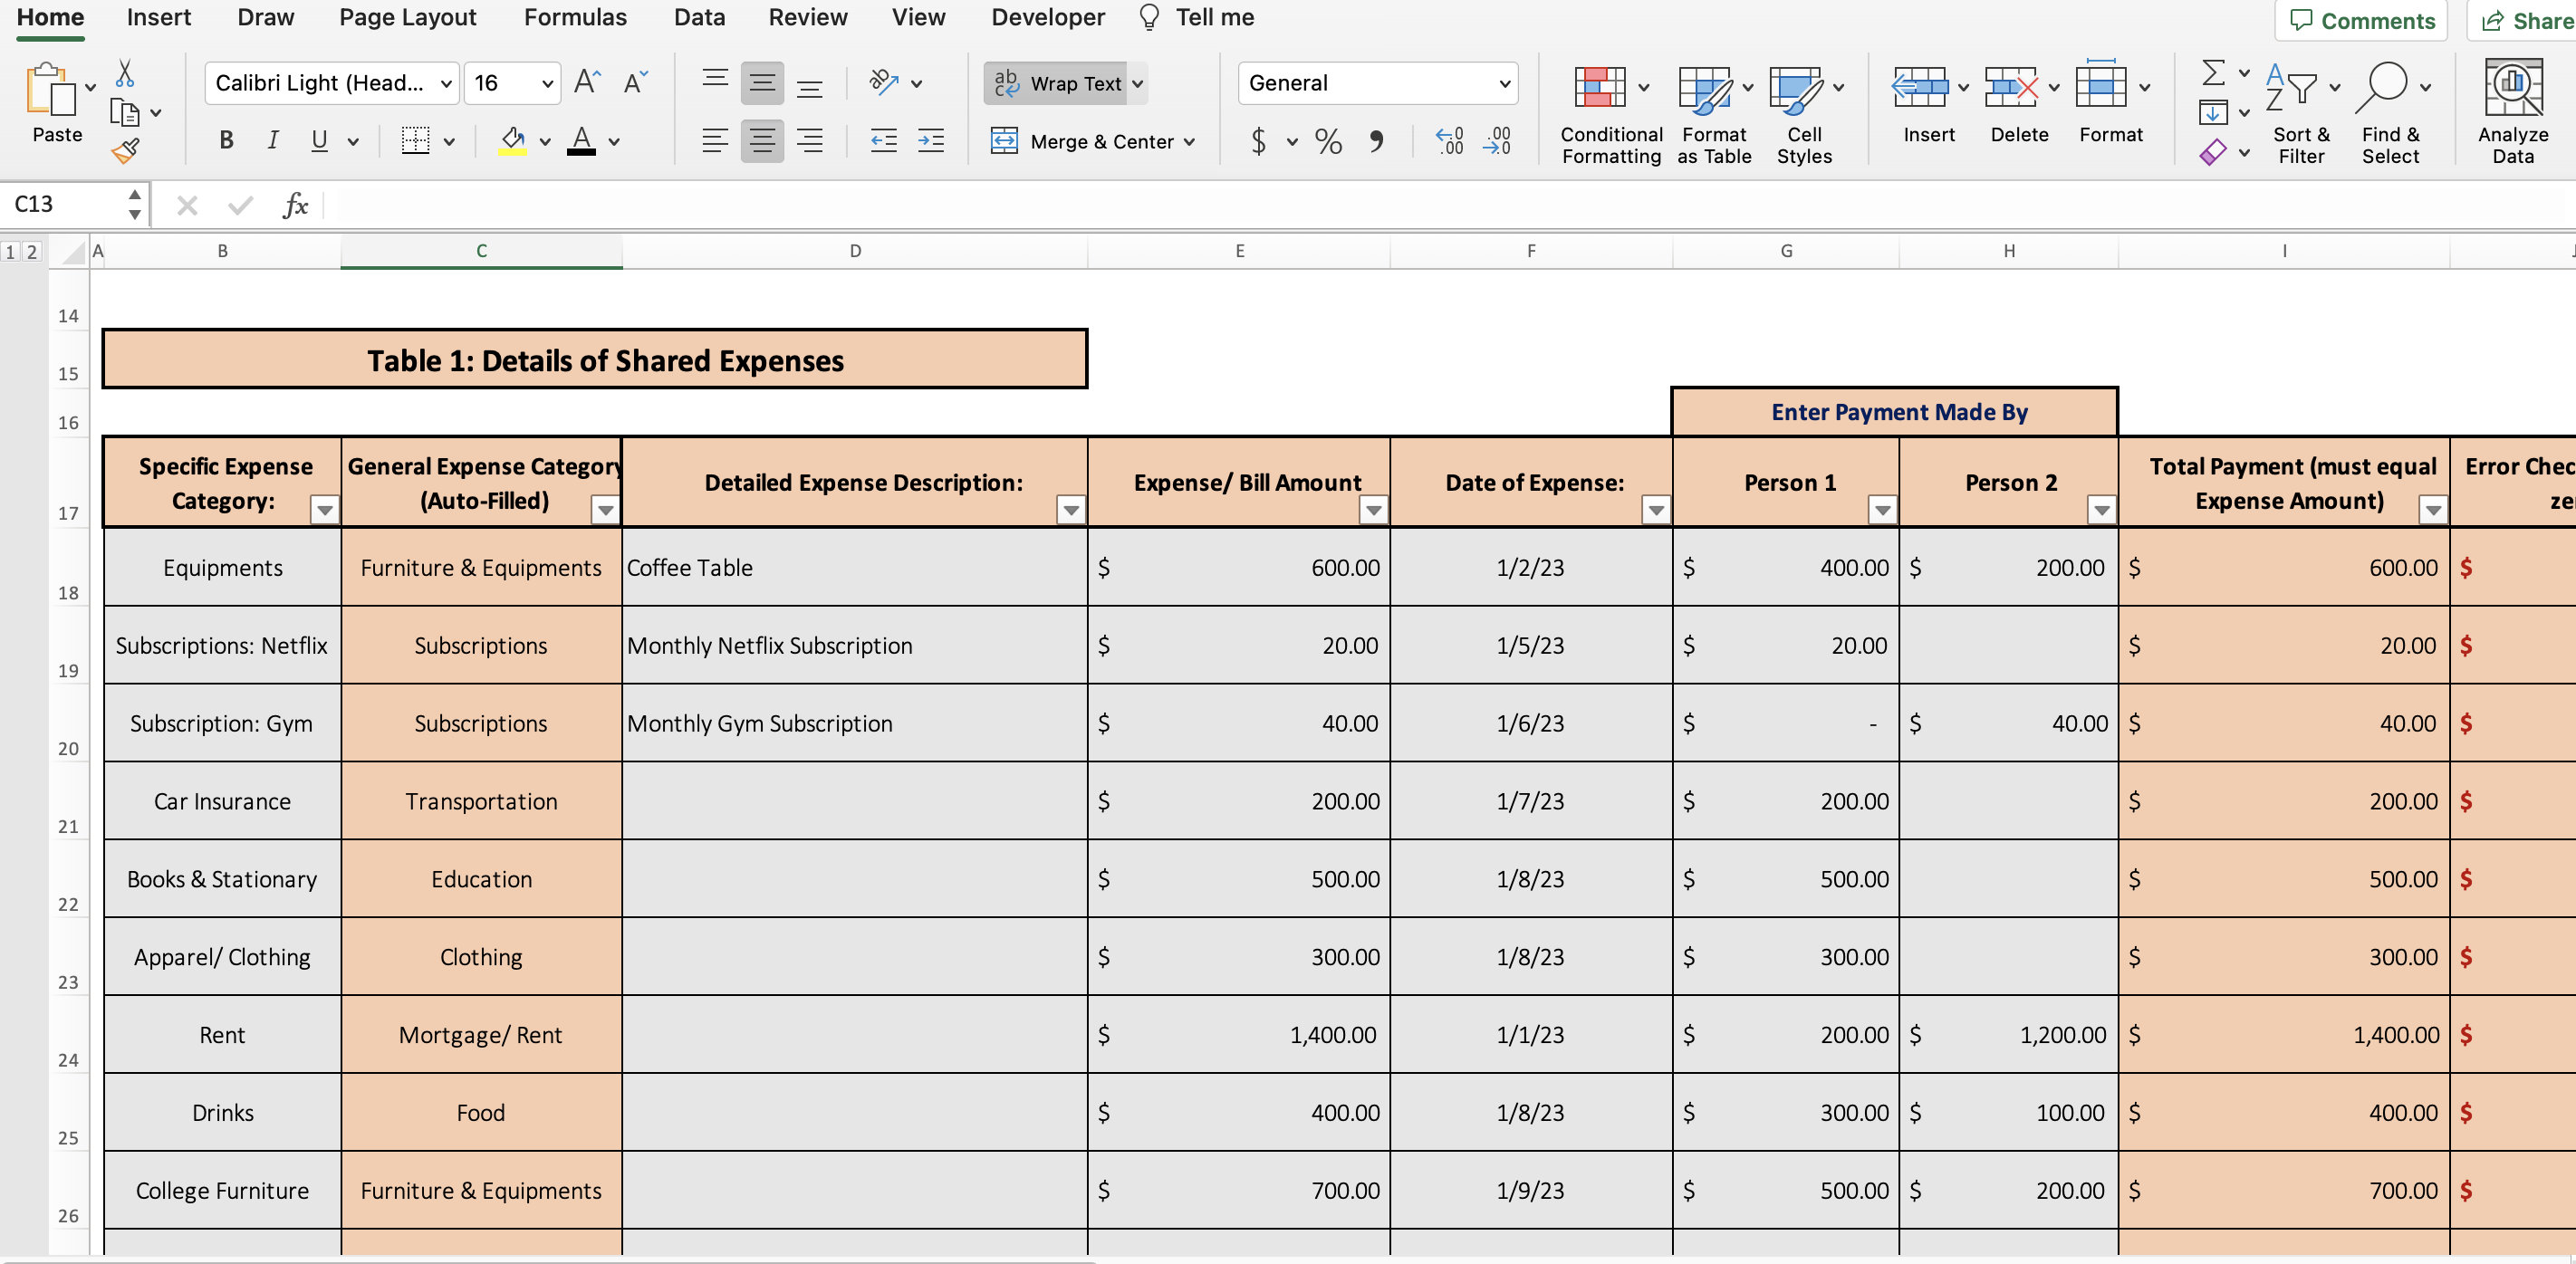Screen dimensions: 2576x1264
Task: Open the font size dropdown
Action: click(x=546, y=84)
